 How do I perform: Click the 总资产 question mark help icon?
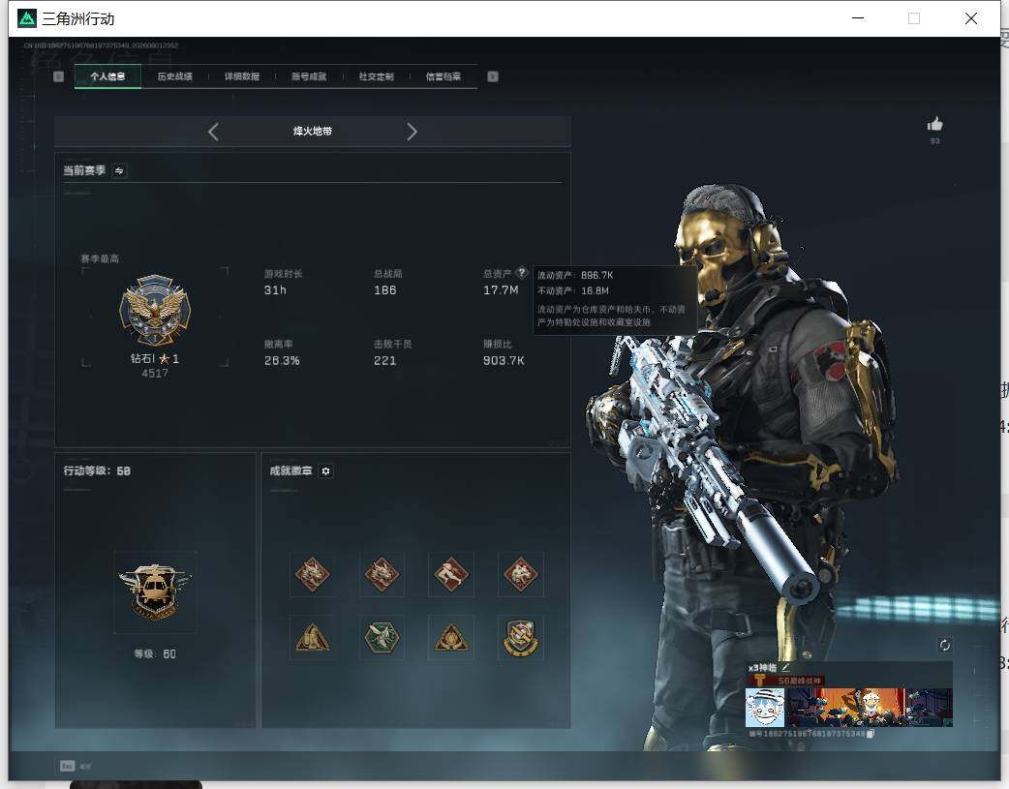click(521, 272)
